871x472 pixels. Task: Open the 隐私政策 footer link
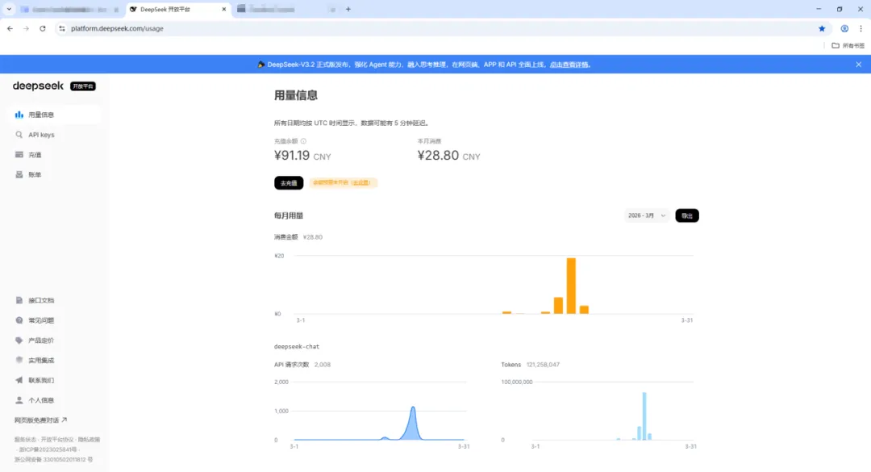(x=89, y=439)
